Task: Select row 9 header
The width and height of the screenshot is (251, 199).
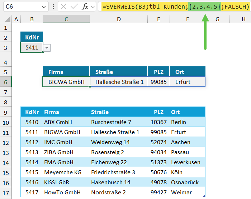Action: tap(6, 112)
